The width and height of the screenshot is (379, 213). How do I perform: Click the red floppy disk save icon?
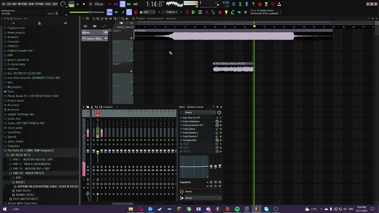pyautogui.click(x=260, y=4)
